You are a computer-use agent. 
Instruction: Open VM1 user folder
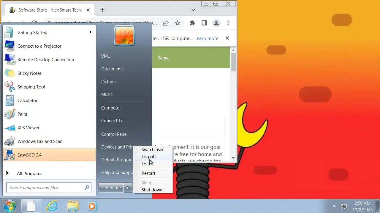(x=106, y=56)
